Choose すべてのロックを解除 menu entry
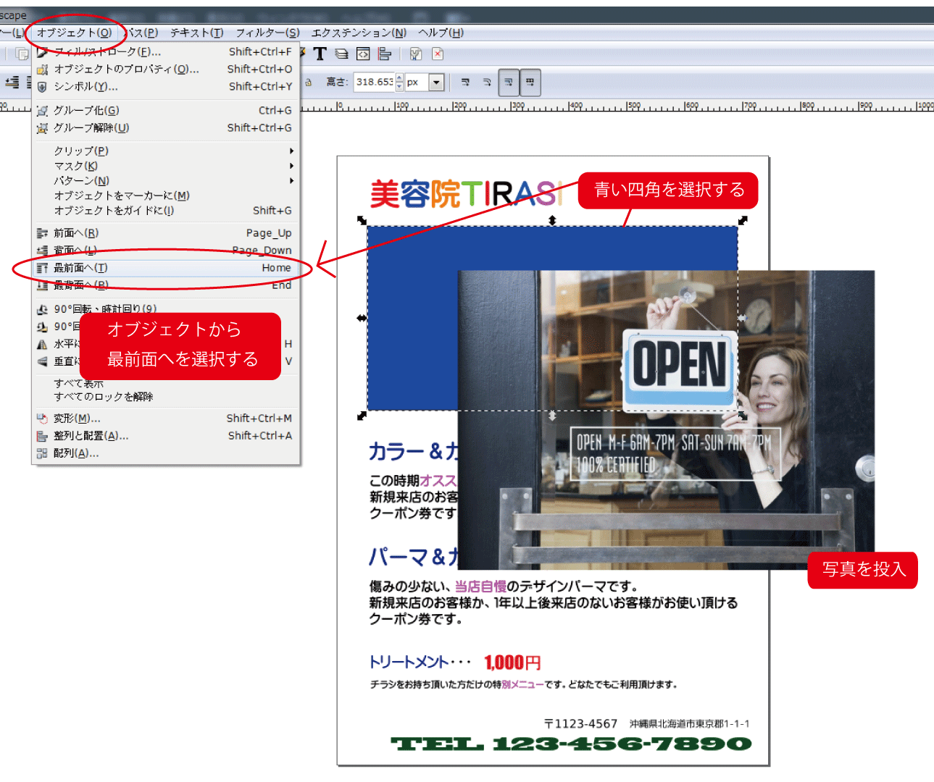This screenshot has height=782, width=934. [x=166, y=397]
